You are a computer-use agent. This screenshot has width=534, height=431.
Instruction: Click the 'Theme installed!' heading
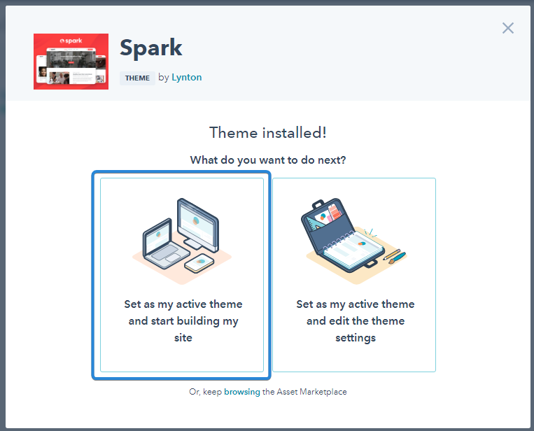click(x=268, y=132)
